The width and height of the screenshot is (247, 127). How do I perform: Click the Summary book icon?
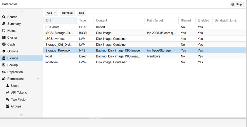[x=4, y=24]
